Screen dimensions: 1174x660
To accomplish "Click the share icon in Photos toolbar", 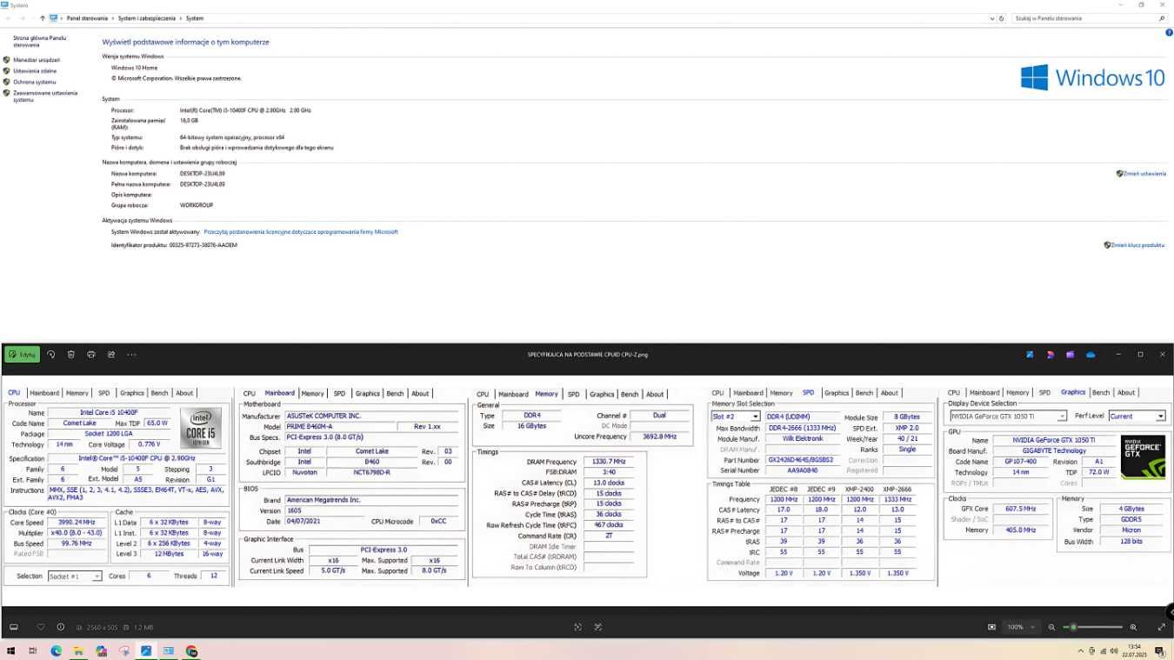I will pyautogui.click(x=111, y=355).
